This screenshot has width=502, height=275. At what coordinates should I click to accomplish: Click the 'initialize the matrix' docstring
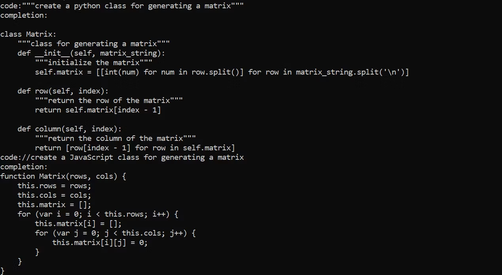pyautogui.click(x=93, y=63)
